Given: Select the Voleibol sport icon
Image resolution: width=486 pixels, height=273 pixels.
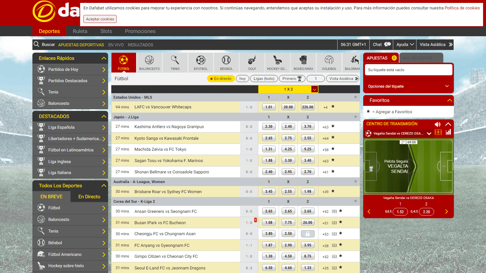Looking at the screenshot, I should click(x=329, y=62).
